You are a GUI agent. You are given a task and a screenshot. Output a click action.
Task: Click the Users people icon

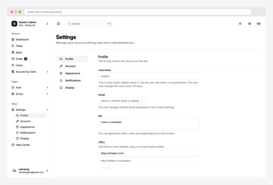pyautogui.click(x=13, y=65)
